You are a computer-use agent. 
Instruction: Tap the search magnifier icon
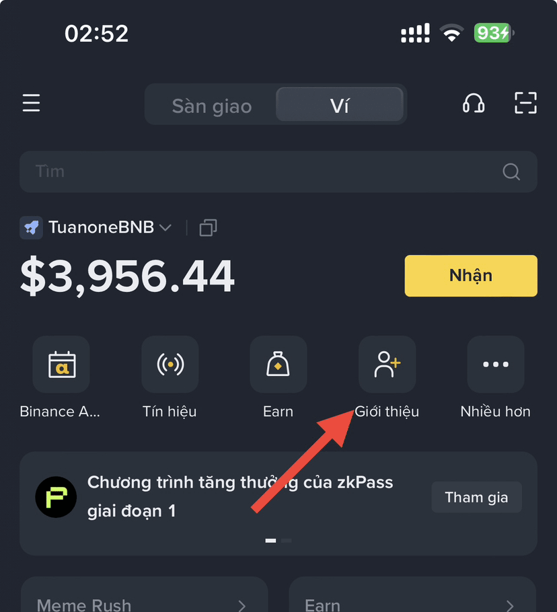[511, 171]
